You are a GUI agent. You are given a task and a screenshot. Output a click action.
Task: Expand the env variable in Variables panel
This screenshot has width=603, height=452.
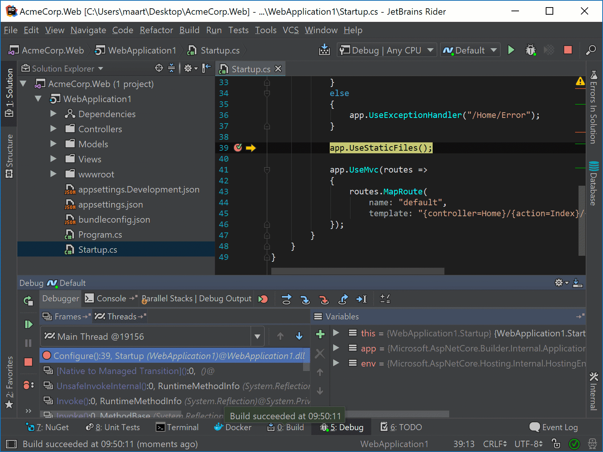[x=336, y=363]
